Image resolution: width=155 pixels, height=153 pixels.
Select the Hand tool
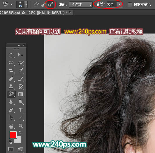[11, 126]
